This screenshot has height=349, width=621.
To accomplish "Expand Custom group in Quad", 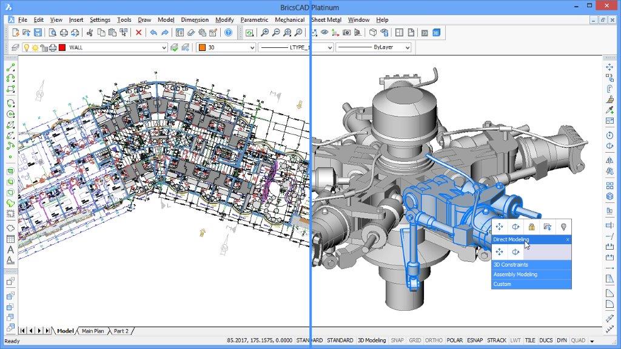I will [531, 284].
